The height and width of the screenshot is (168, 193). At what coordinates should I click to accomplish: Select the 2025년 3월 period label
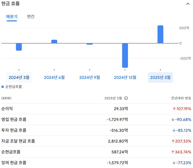point(160,77)
